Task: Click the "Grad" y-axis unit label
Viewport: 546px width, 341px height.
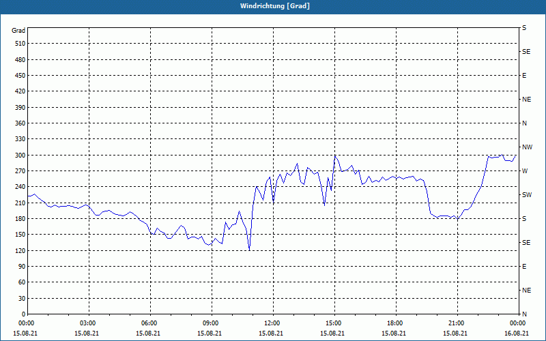Action: point(18,31)
